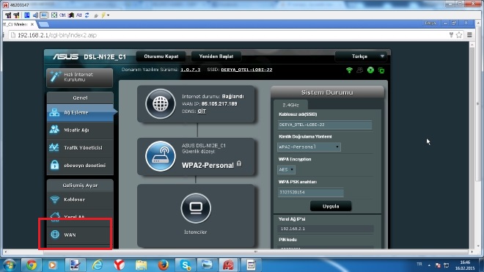Open the Türkçe language dropdown

361,56
